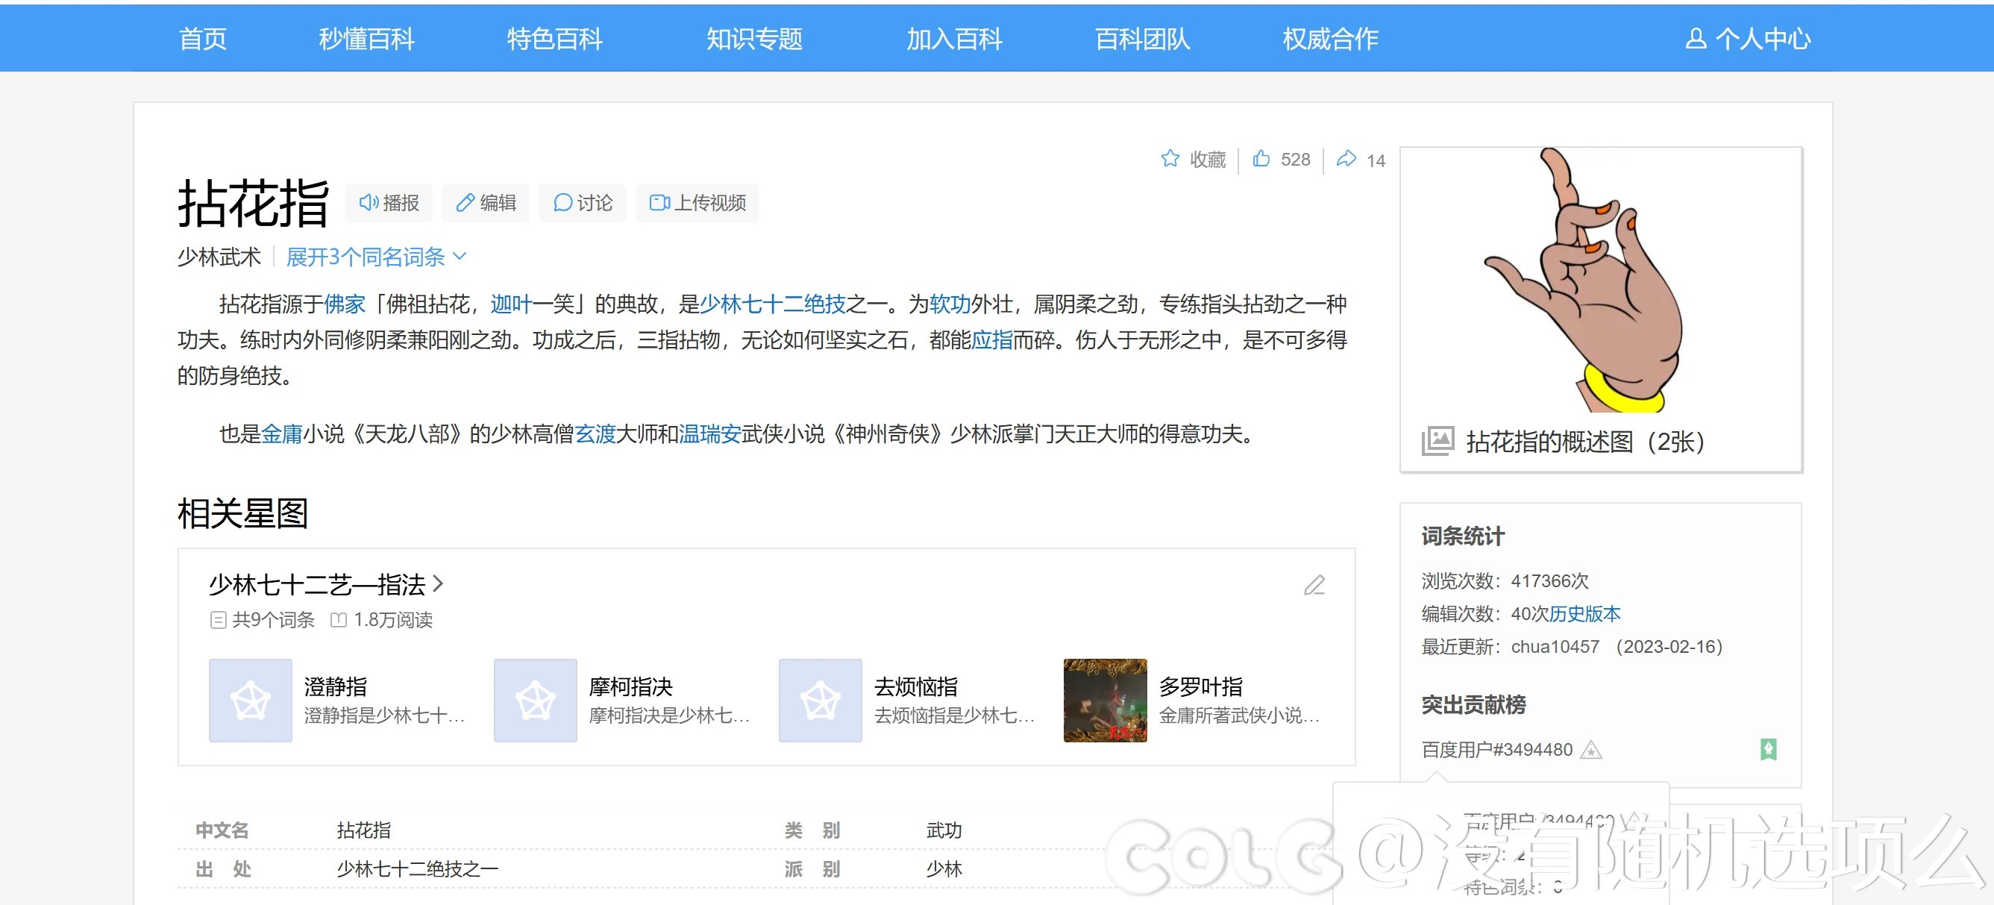Expand 少林七十二艺—指法 chevron title
The width and height of the screenshot is (1994, 905).
pyautogui.click(x=326, y=584)
